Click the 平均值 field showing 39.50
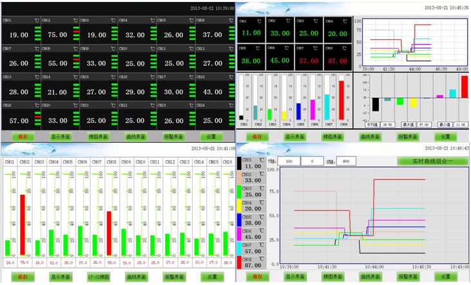 tap(387, 125)
